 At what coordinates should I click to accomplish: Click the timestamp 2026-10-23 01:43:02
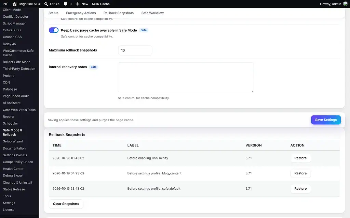(x=68, y=158)
